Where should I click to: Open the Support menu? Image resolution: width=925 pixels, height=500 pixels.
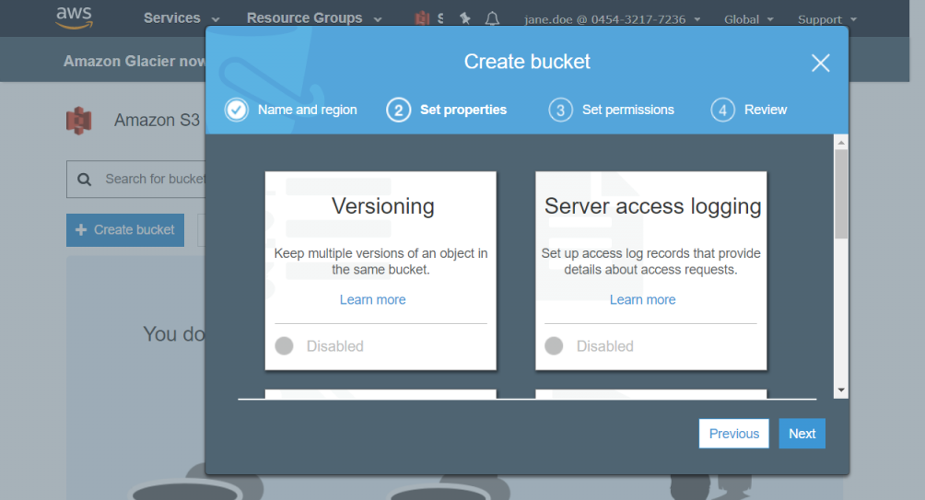coord(827,19)
